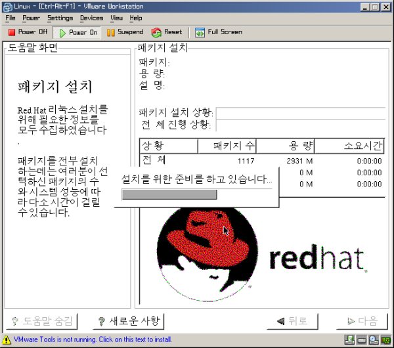
Task: Click the 전체 진행 상황 progress field
Action: click(x=301, y=125)
